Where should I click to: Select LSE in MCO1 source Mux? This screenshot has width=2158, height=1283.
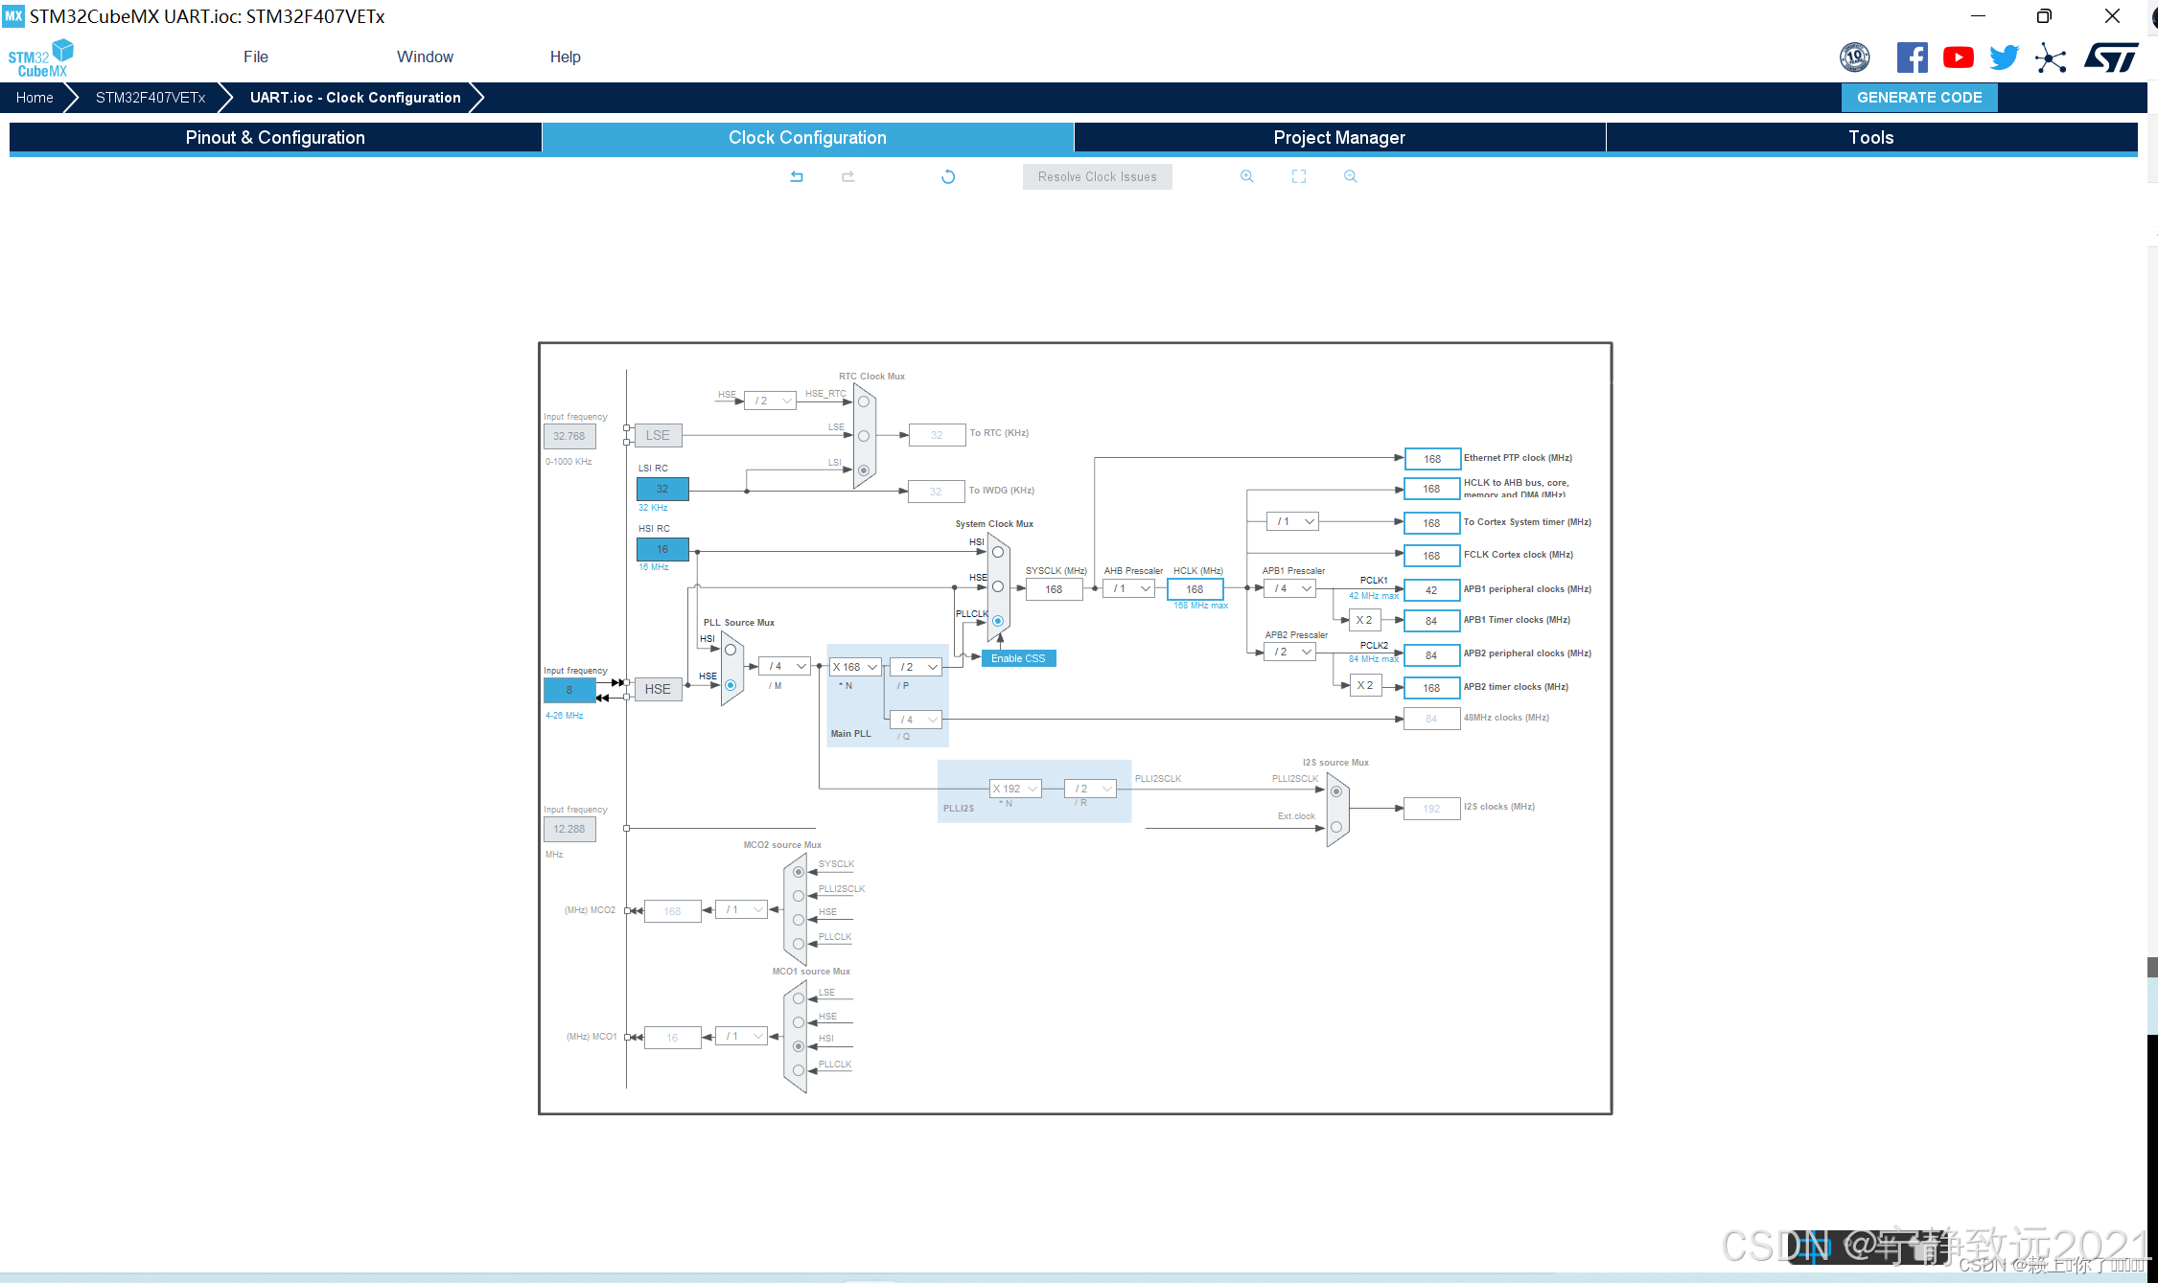coord(799,998)
